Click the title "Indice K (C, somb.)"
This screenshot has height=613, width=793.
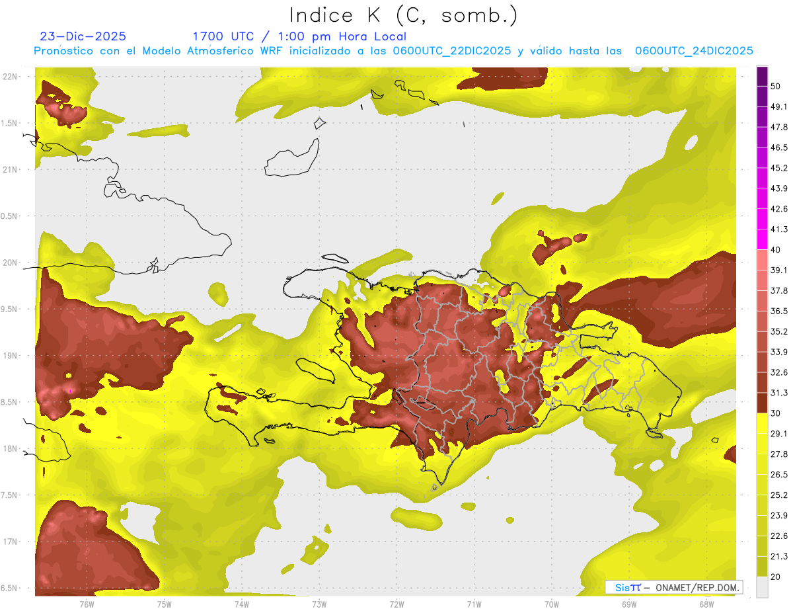click(x=404, y=16)
